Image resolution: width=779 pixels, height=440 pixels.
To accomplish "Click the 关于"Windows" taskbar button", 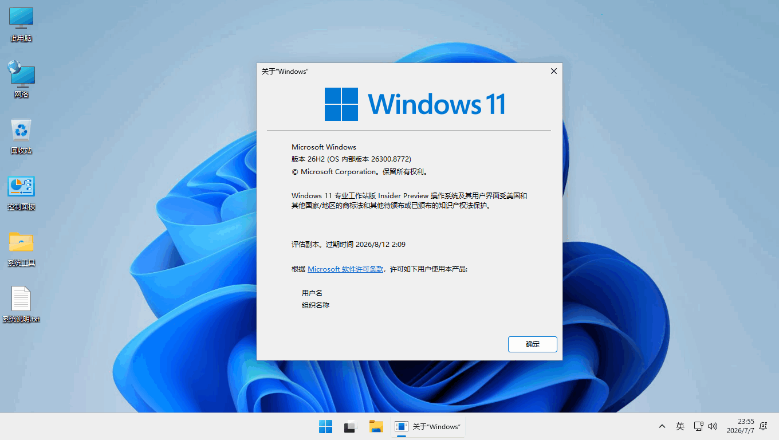I will [428, 427].
